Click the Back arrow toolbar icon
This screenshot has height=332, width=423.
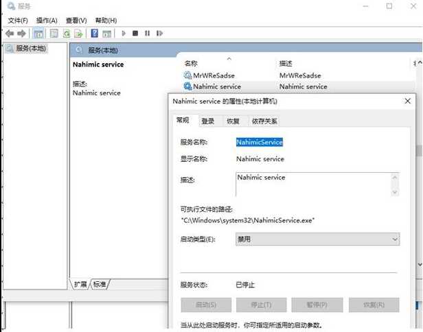(10, 34)
